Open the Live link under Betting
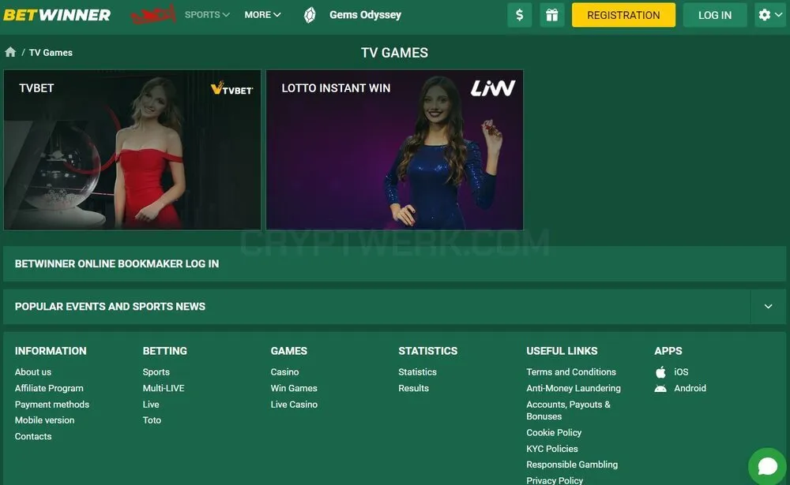Image resolution: width=790 pixels, height=485 pixels. pos(151,404)
